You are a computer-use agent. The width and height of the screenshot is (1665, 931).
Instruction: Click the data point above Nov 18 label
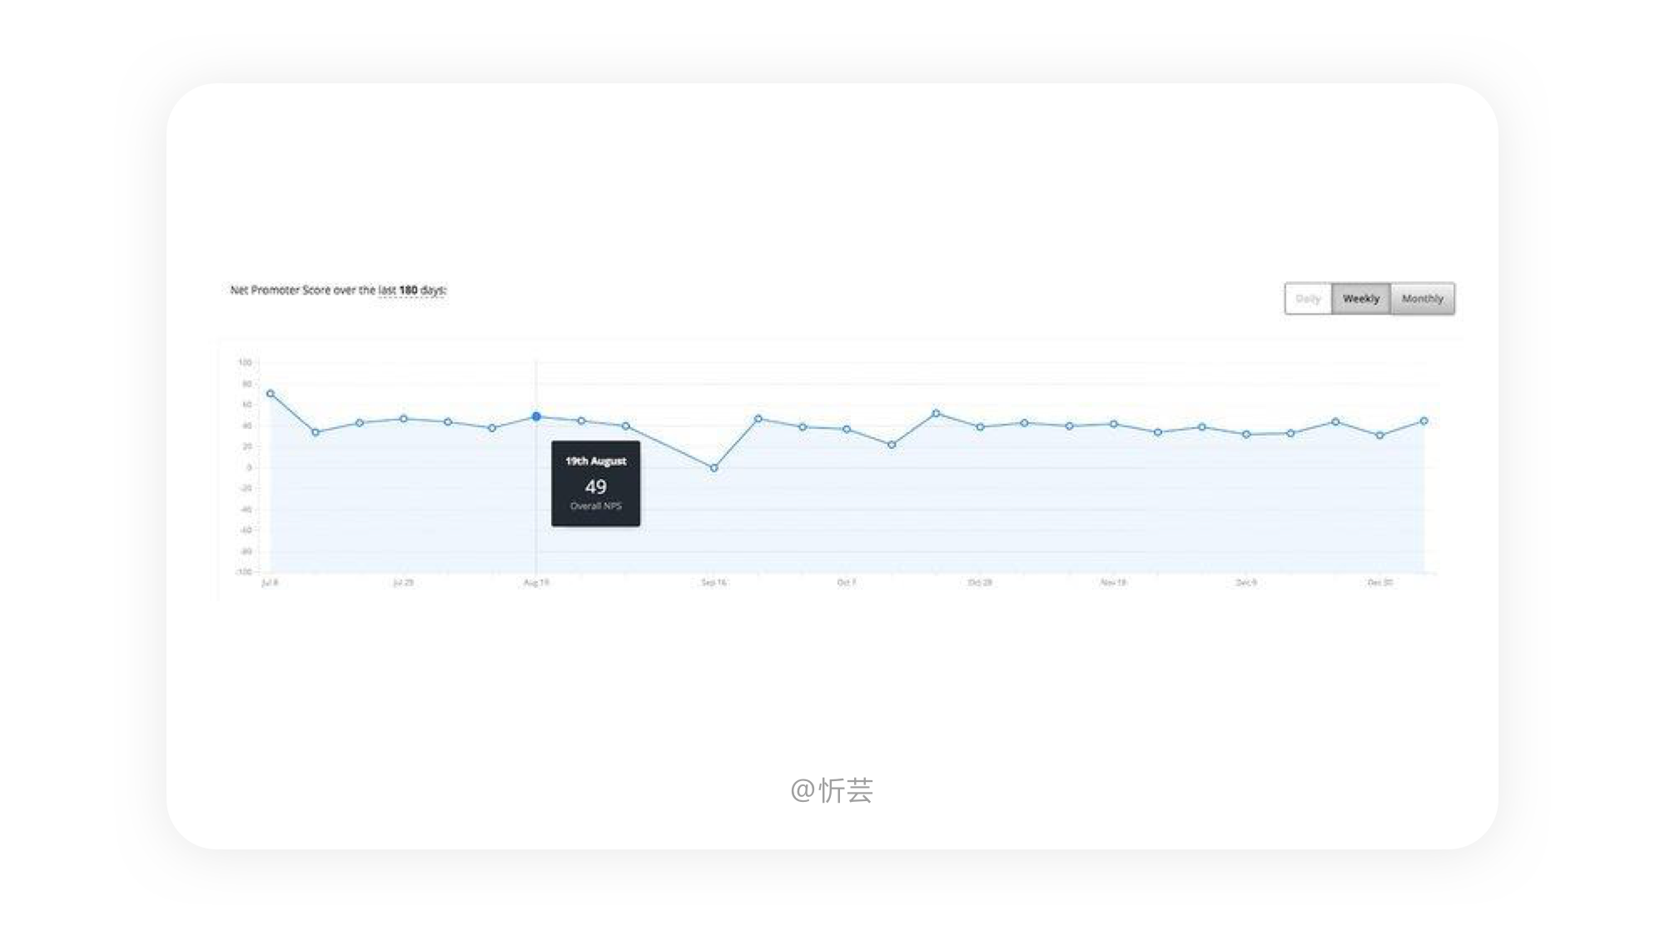[1114, 425]
